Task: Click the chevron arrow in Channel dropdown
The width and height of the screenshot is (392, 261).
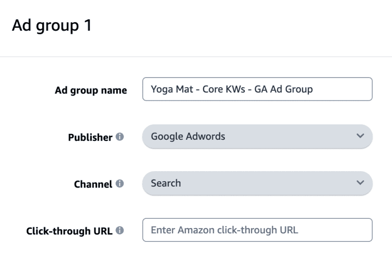Action: coord(360,183)
